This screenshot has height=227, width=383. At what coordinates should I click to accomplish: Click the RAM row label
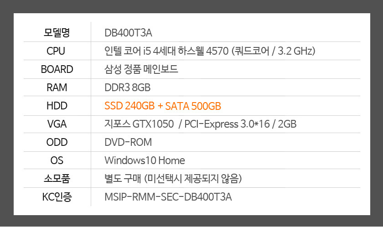coord(57,88)
